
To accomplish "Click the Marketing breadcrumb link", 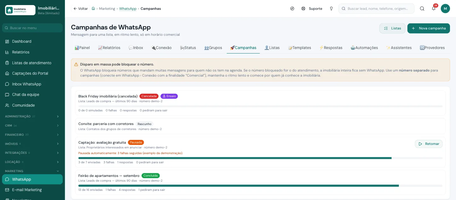I will (107, 9).
